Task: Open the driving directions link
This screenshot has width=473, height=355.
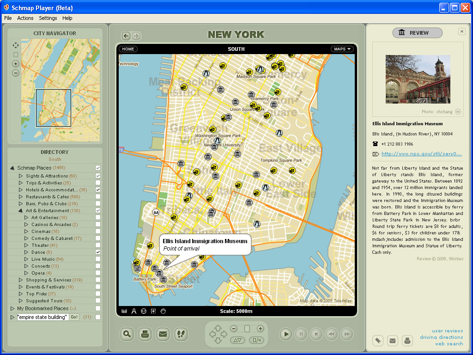Action: pos(442,337)
